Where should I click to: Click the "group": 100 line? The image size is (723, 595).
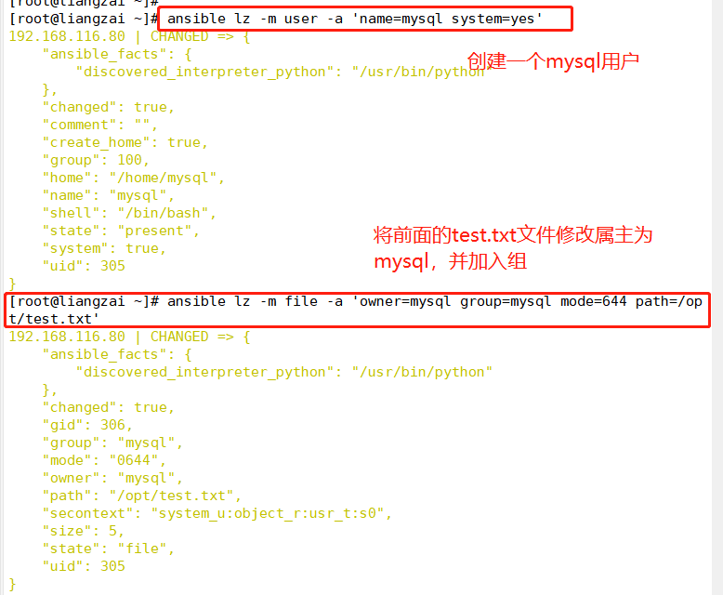(96, 160)
